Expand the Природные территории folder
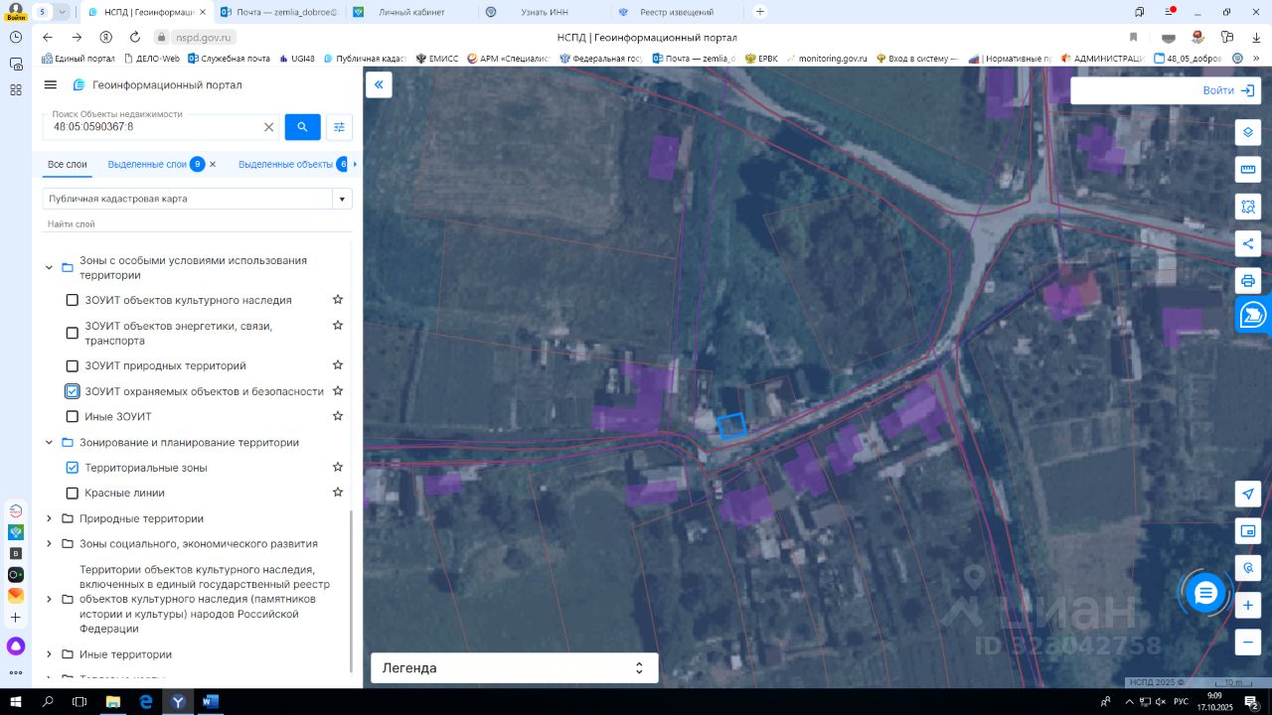 point(49,518)
